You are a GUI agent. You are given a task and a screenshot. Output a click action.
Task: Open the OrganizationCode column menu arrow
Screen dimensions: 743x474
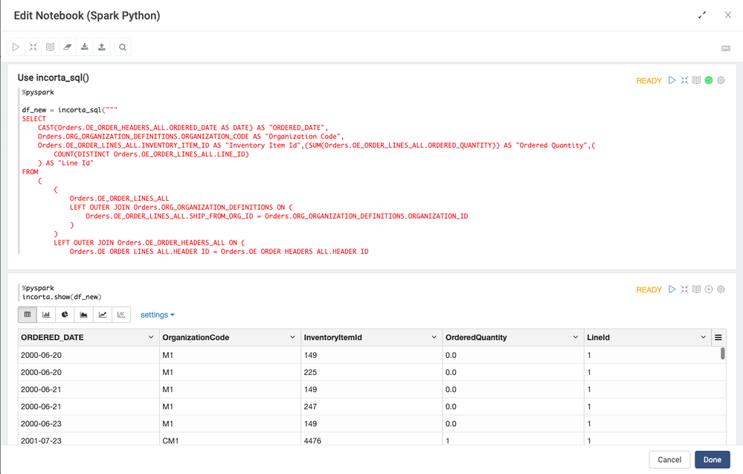tap(292, 337)
